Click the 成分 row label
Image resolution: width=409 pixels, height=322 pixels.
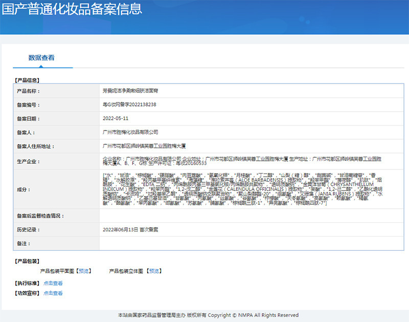(x=24, y=189)
